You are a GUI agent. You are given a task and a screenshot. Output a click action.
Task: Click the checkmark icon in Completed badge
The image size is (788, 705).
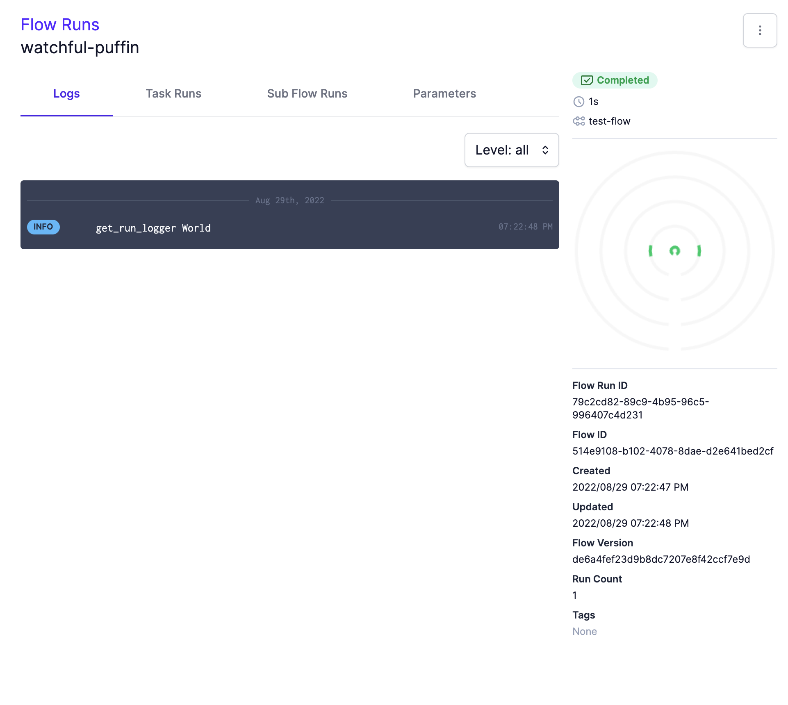tap(588, 80)
